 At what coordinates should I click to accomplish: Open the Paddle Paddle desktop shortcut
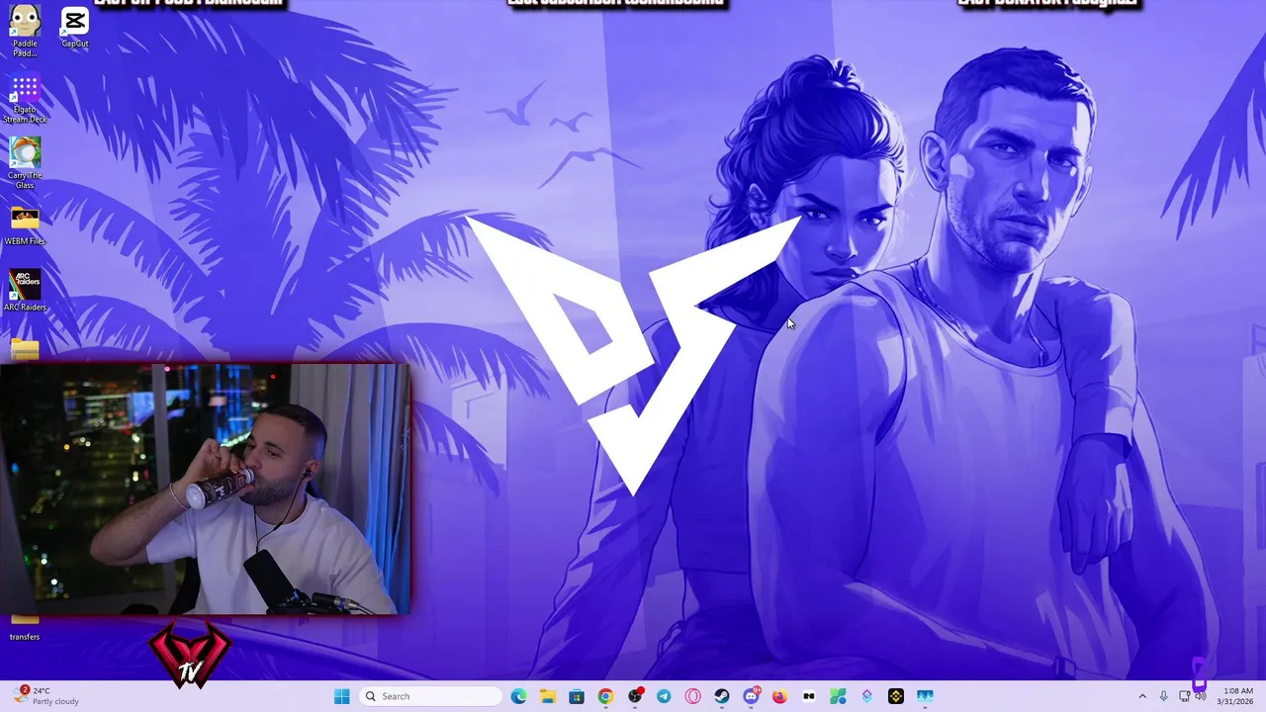[25, 30]
